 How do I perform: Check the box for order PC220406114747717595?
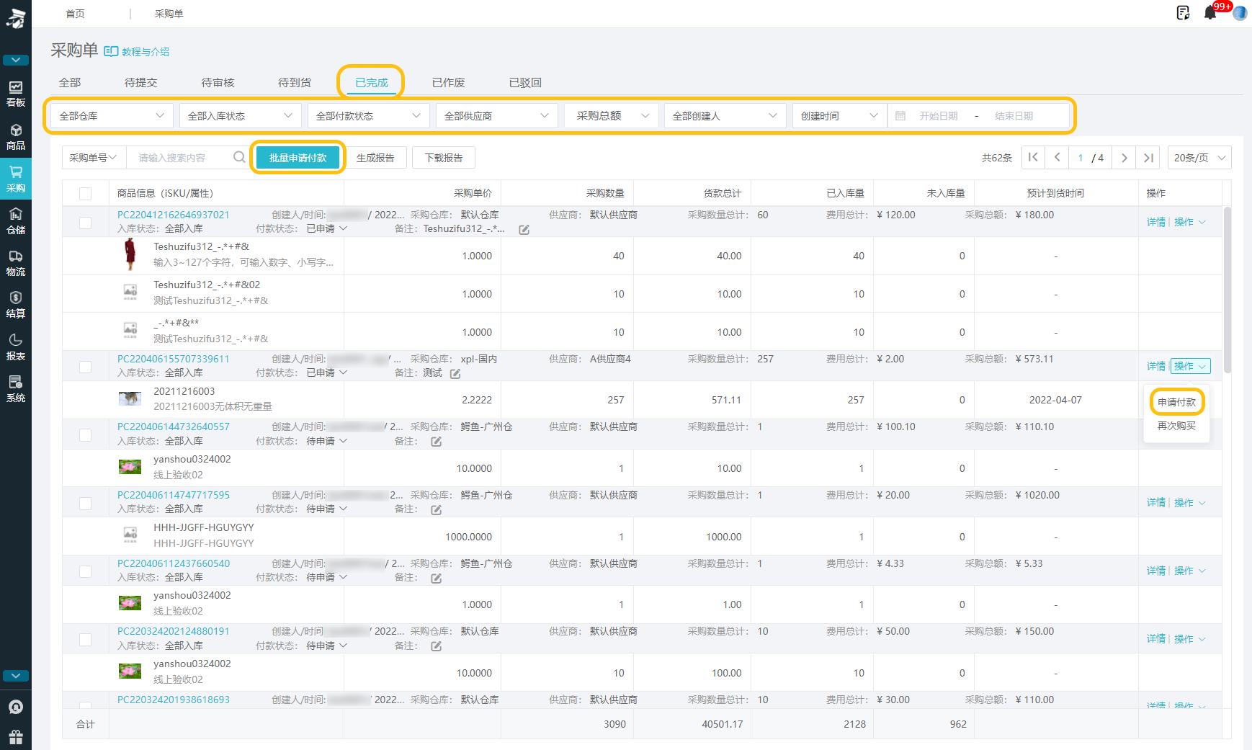tap(85, 503)
